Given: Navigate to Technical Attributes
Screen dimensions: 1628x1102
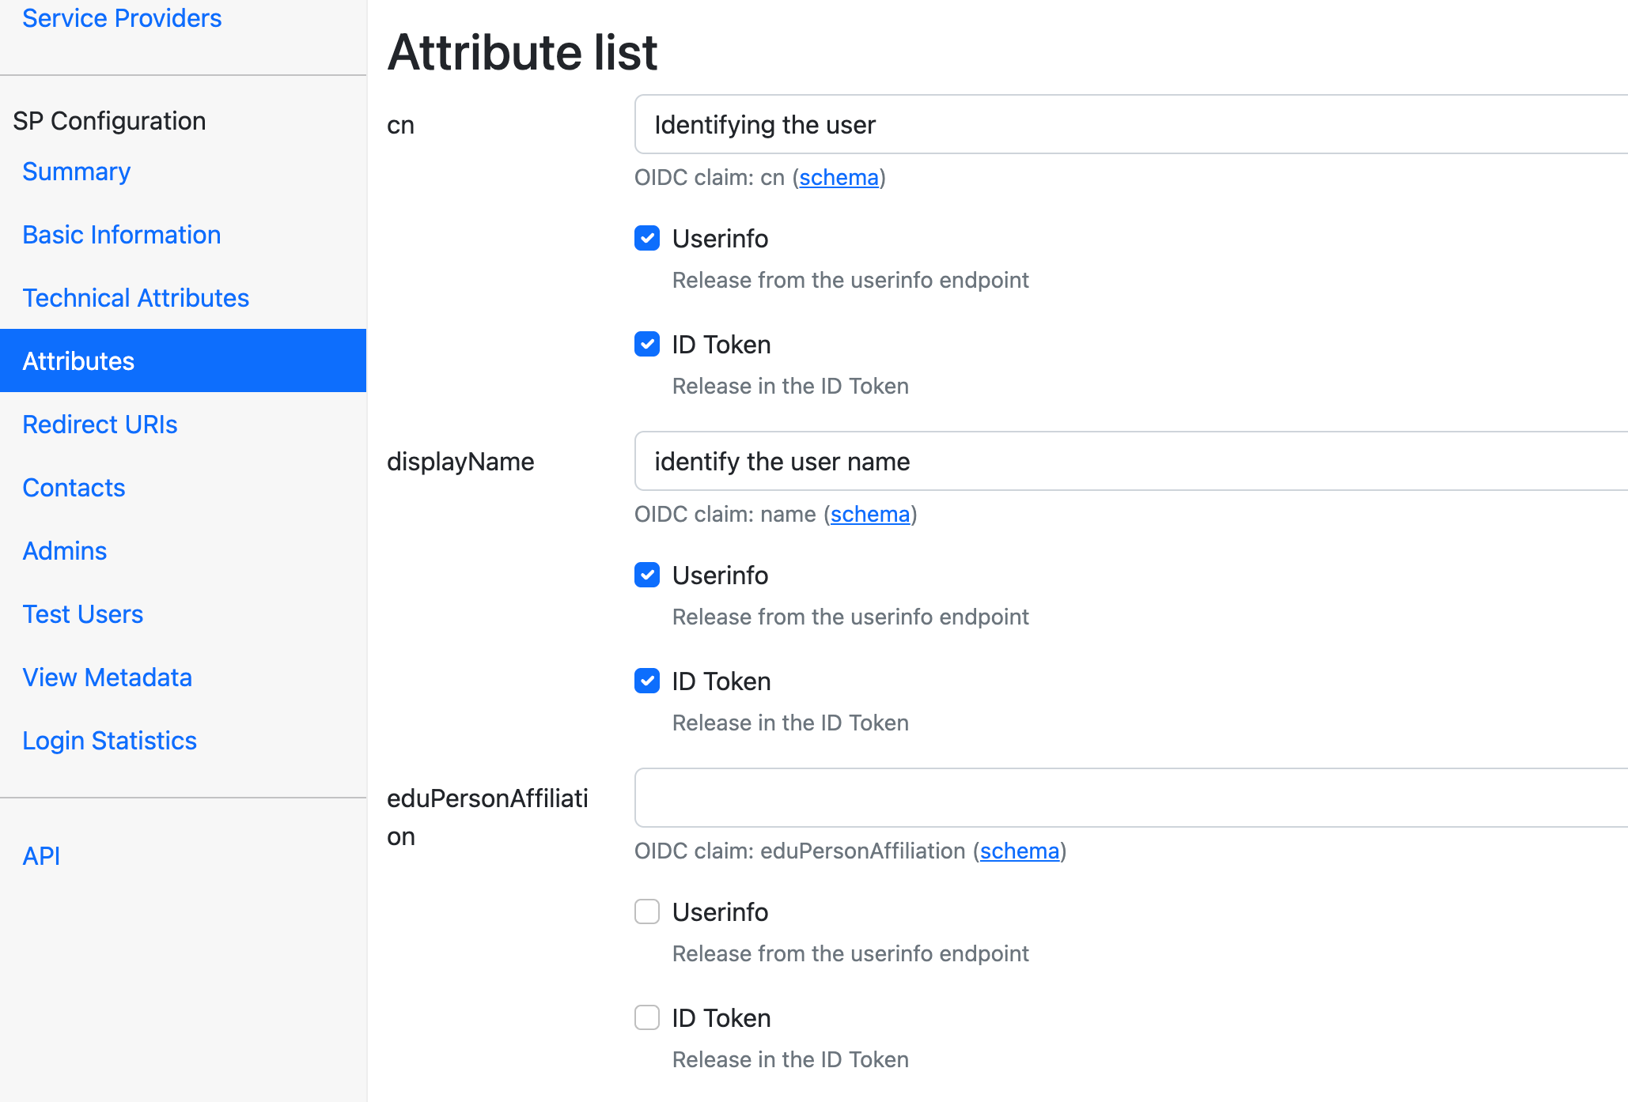Looking at the screenshot, I should click(x=135, y=298).
